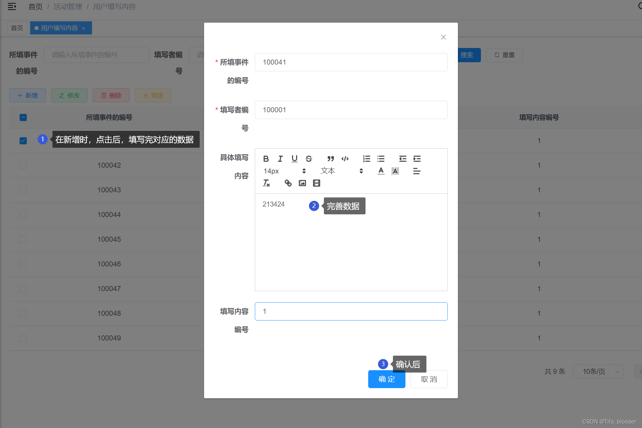Screen dimensions: 642x428
Task: Insert a video in the editor
Action: (x=316, y=183)
